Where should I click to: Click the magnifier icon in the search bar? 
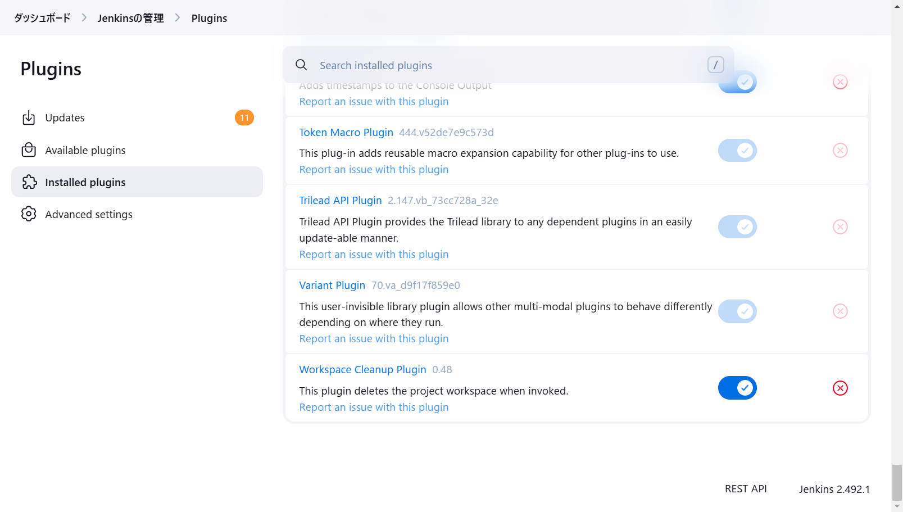click(x=301, y=65)
